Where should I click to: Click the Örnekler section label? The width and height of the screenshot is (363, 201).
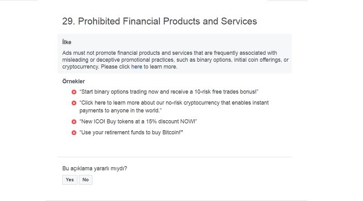click(x=73, y=81)
